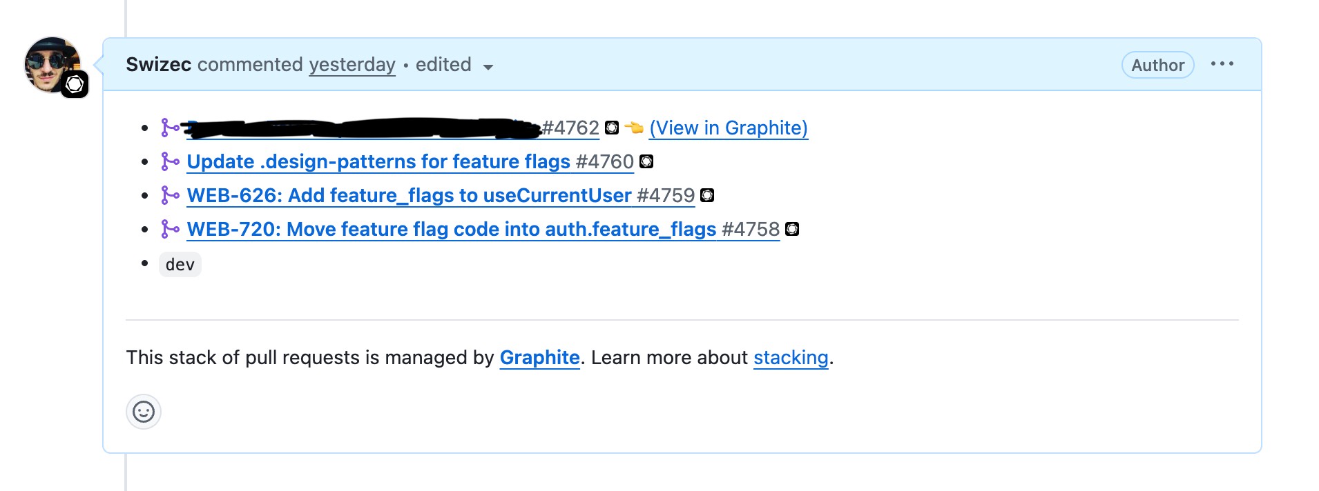Screen dimensions: 1319x491
Task: Click the branch icon before WEB-720 entry
Action: pyautogui.click(x=170, y=229)
